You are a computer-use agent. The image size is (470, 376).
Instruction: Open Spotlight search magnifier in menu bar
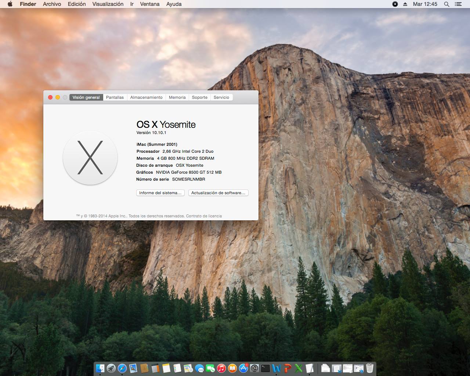point(446,4)
